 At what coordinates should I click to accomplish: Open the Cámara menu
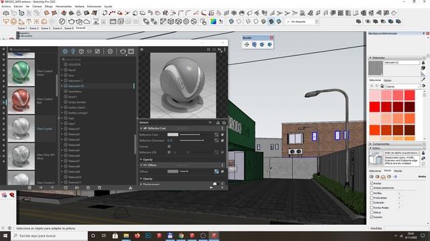[37, 6]
